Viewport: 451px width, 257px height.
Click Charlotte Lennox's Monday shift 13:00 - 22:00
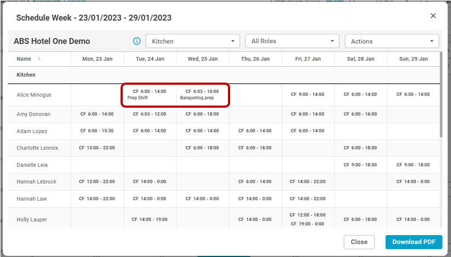97,148
